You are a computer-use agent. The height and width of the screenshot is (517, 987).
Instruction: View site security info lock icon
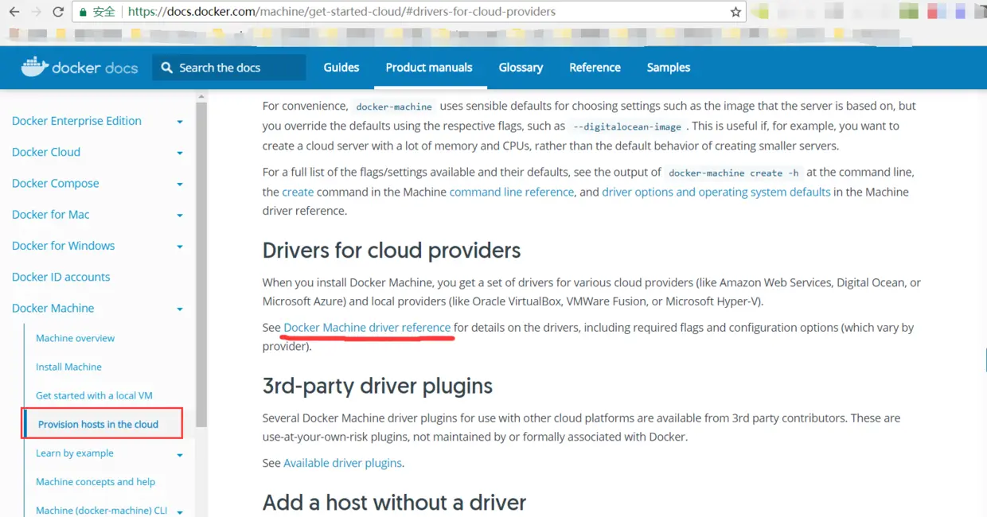pyautogui.click(x=83, y=12)
